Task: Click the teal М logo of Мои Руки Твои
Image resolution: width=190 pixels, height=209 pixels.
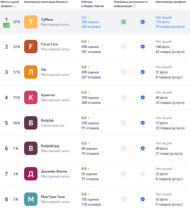Action: pos(31,199)
